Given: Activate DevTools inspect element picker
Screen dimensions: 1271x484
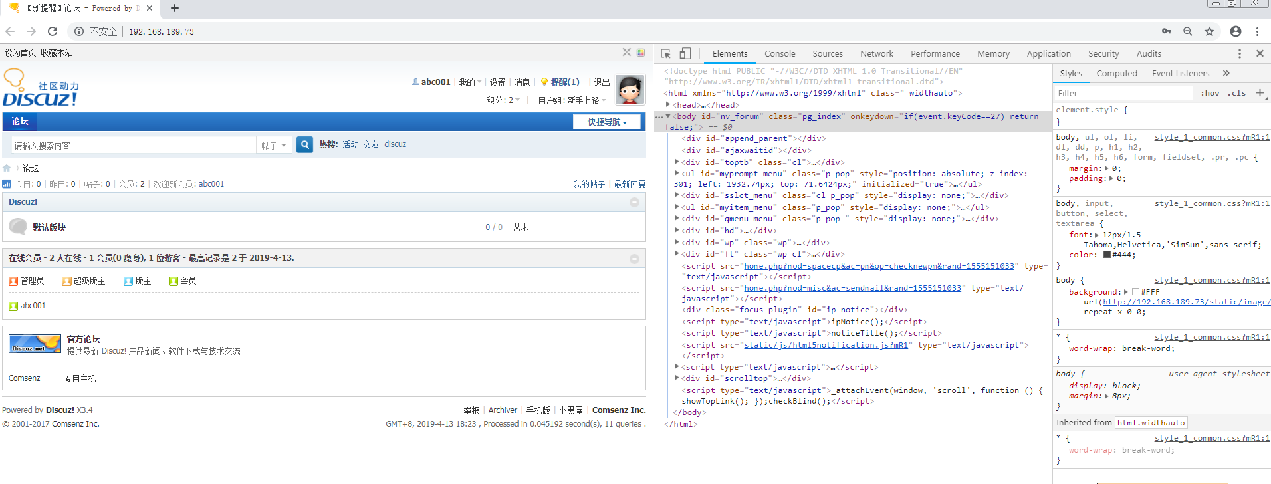Looking at the screenshot, I should tap(665, 53).
